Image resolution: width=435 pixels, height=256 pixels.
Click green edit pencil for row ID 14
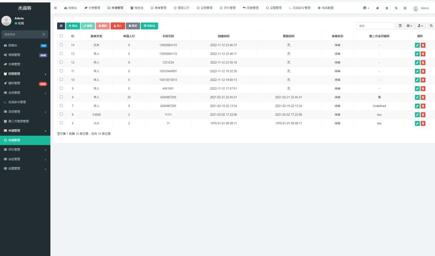417,45
